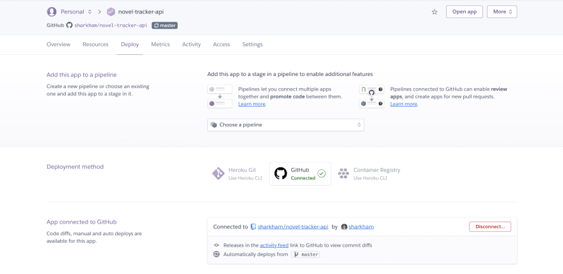
Task: Click the large GitHub logo in Deployment method
Action: pyautogui.click(x=281, y=174)
